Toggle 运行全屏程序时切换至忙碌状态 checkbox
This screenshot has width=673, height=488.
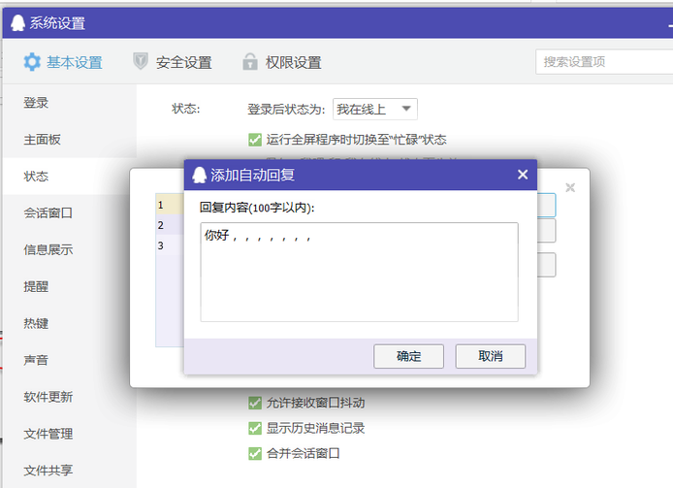[x=255, y=140]
